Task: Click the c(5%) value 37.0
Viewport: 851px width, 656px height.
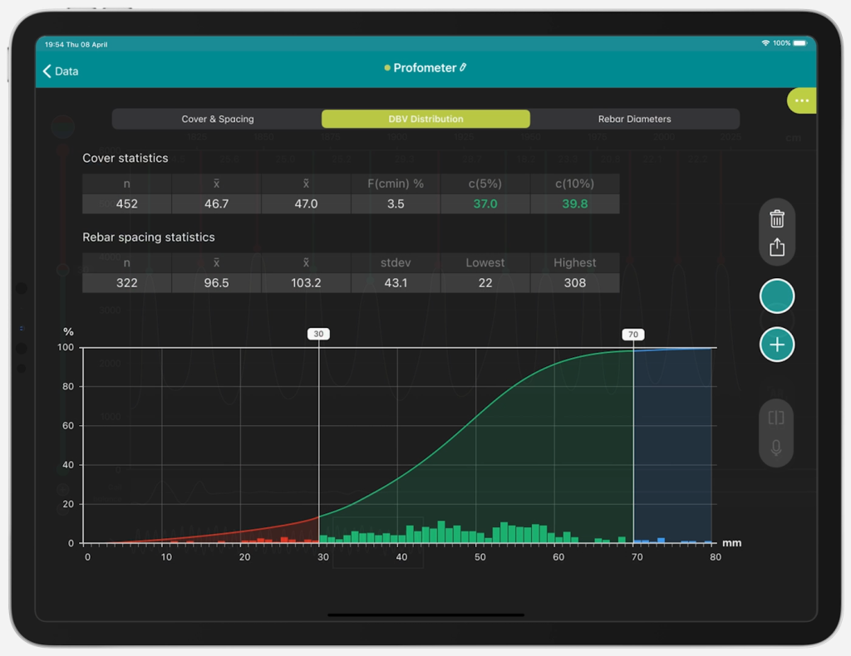Action: click(x=485, y=203)
